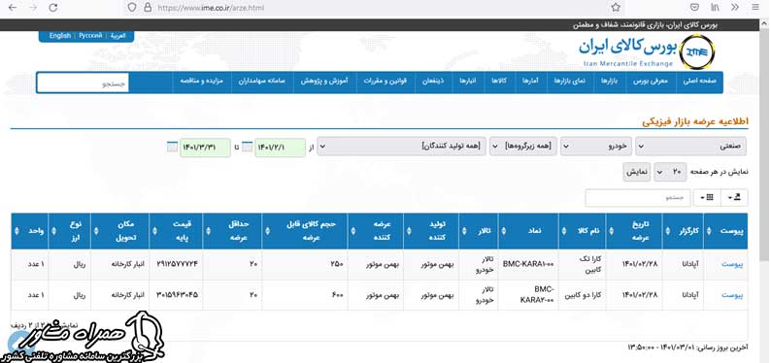771x363 pixels.
Task: Select the BMC-KARA1-00 symbol cell
Action: pyautogui.click(x=528, y=264)
